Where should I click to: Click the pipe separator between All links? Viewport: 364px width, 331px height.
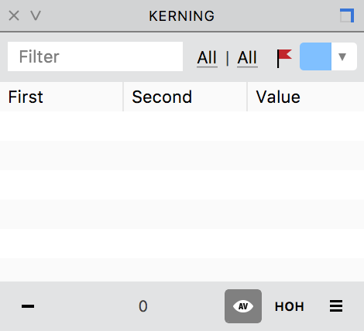[227, 58]
